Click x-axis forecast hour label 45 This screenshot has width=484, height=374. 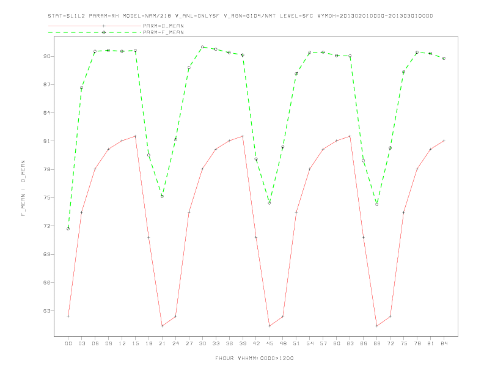pos(269,343)
